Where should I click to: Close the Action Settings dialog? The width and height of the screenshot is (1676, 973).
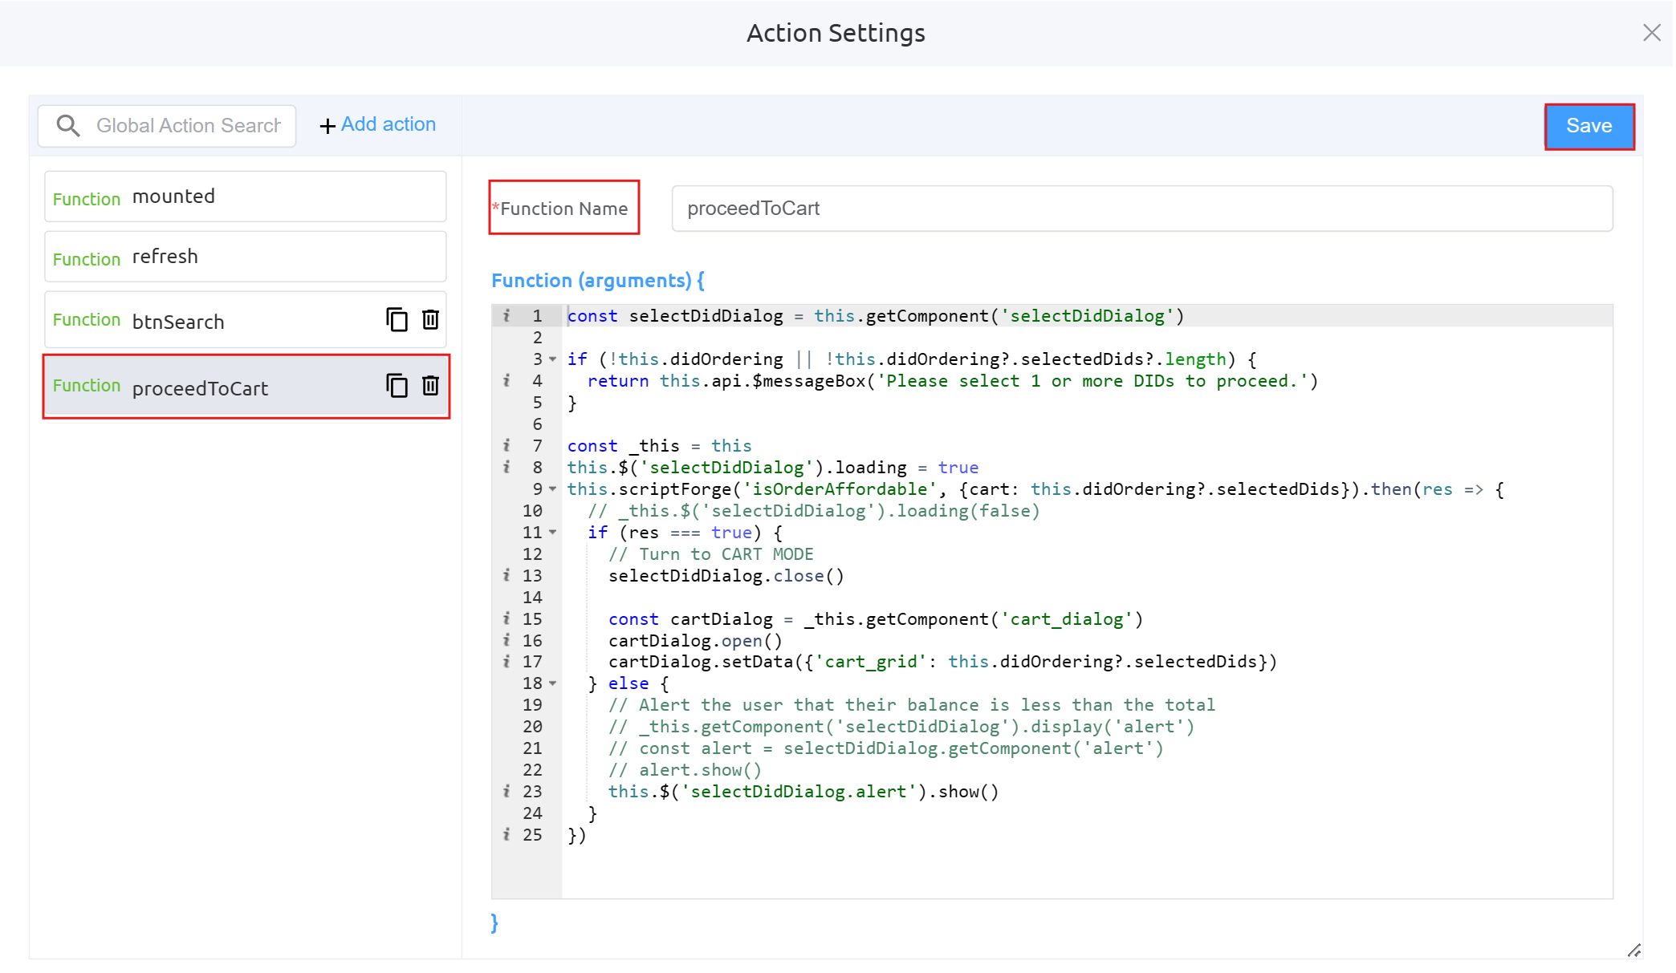(x=1651, y=33)
